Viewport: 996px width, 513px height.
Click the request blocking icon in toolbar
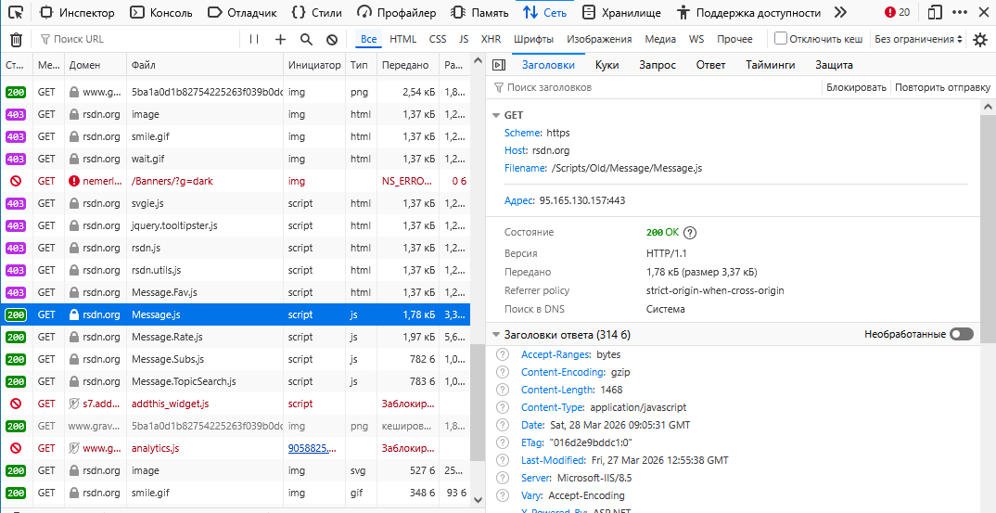[x=332, y=40]
